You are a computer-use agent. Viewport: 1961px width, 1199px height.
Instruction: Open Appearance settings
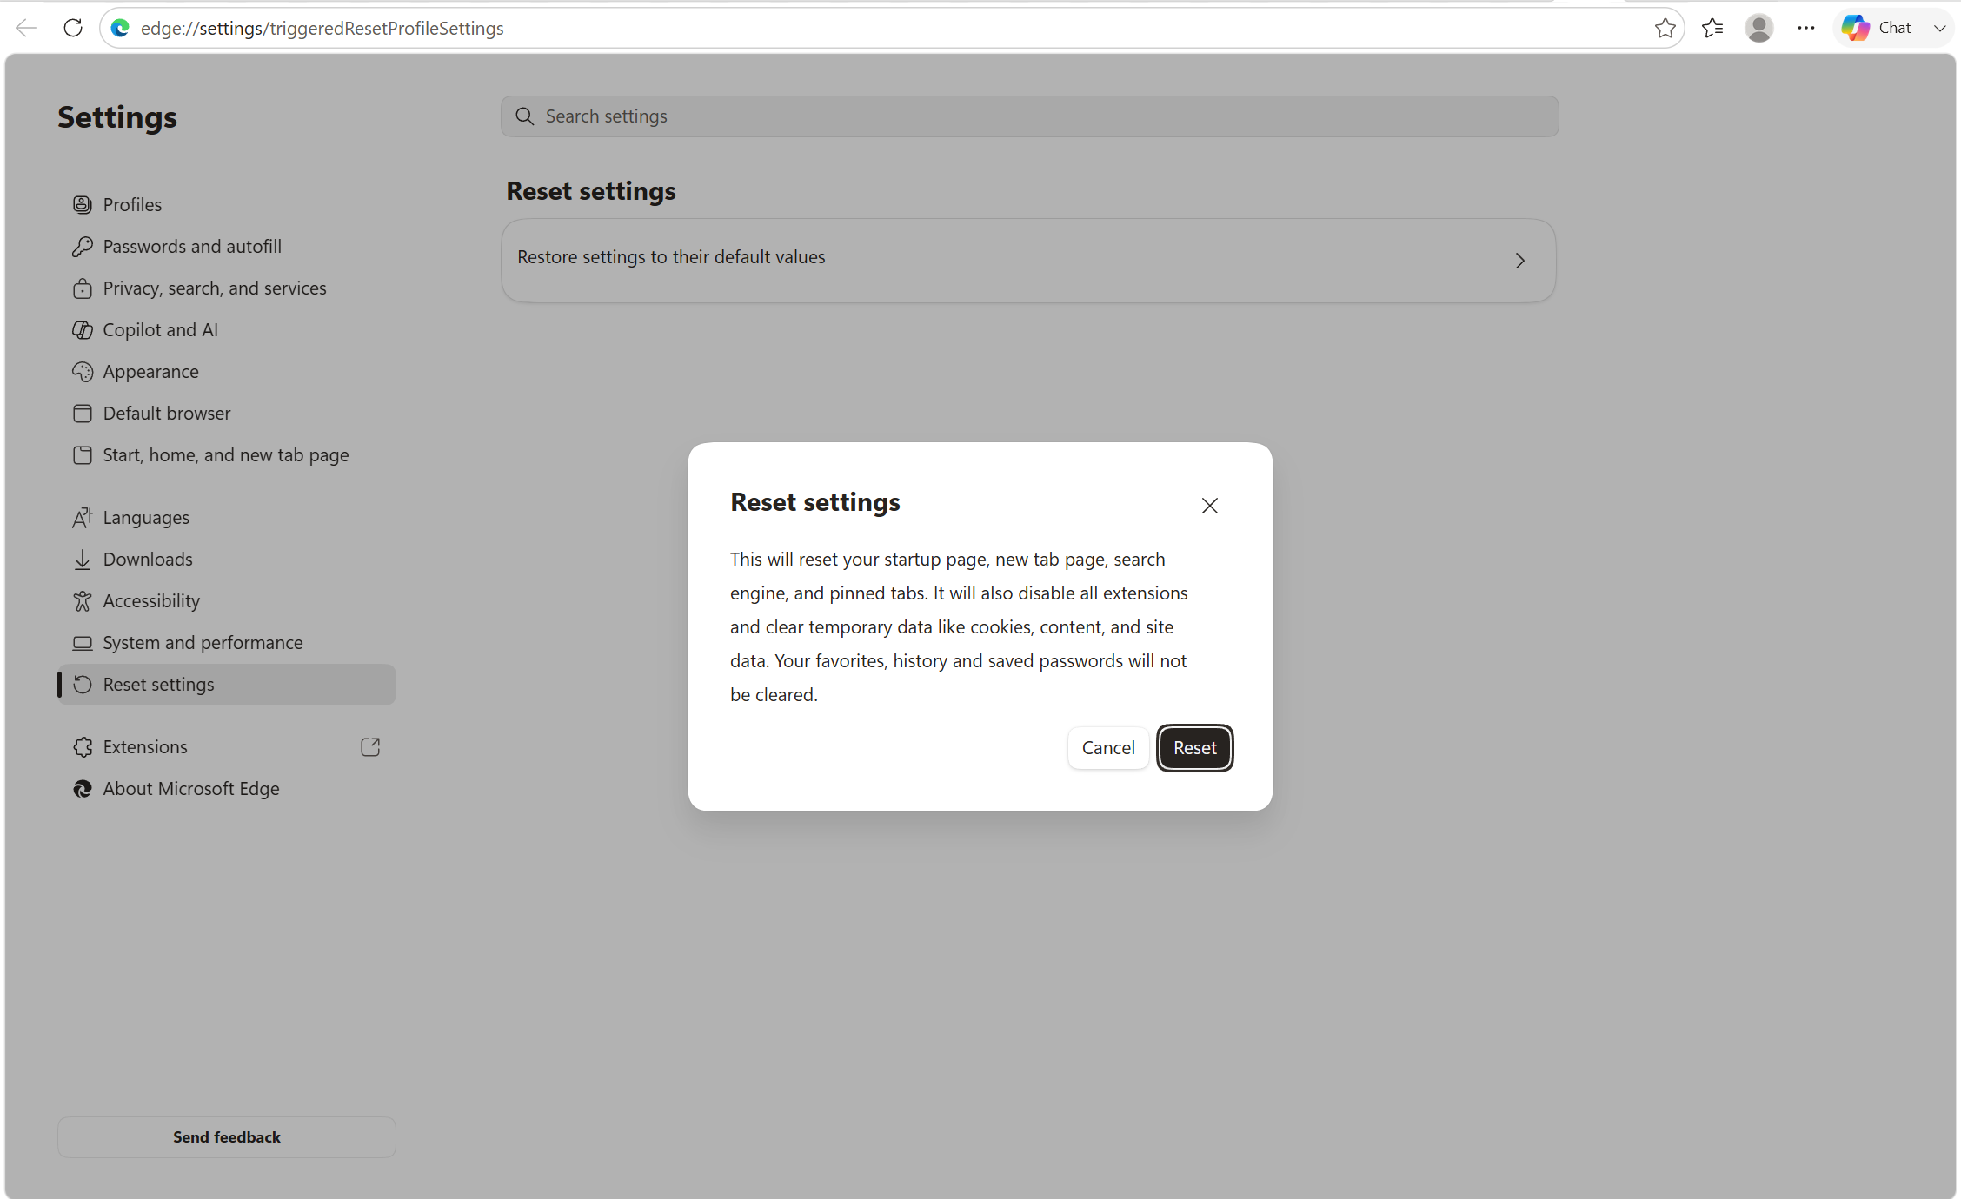click(x=227, y=372)
